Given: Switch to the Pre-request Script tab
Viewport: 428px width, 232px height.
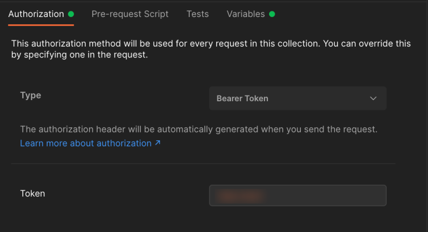Looking at the screenshot, I should pos(130,14).
